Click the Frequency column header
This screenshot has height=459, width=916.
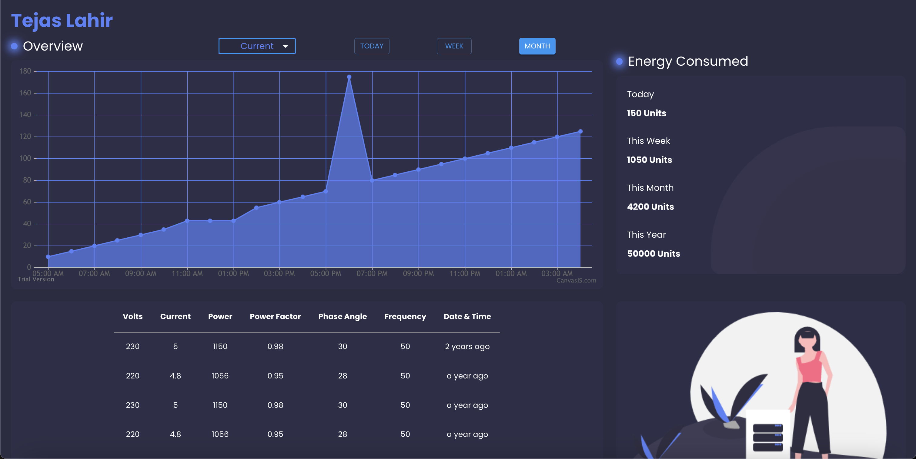pyautogui.click(x=405, y=316)
